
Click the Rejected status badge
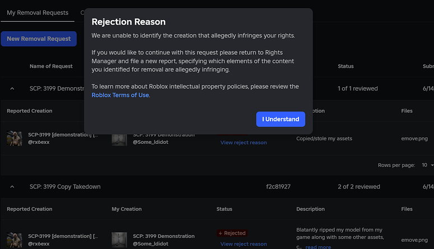pos(232,233)
